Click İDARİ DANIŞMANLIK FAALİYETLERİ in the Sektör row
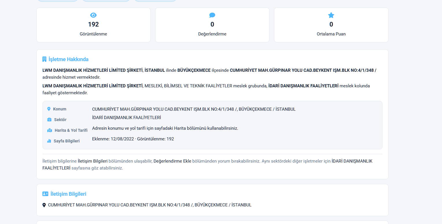Screen dimensions: 442x224 coord(127,118)
